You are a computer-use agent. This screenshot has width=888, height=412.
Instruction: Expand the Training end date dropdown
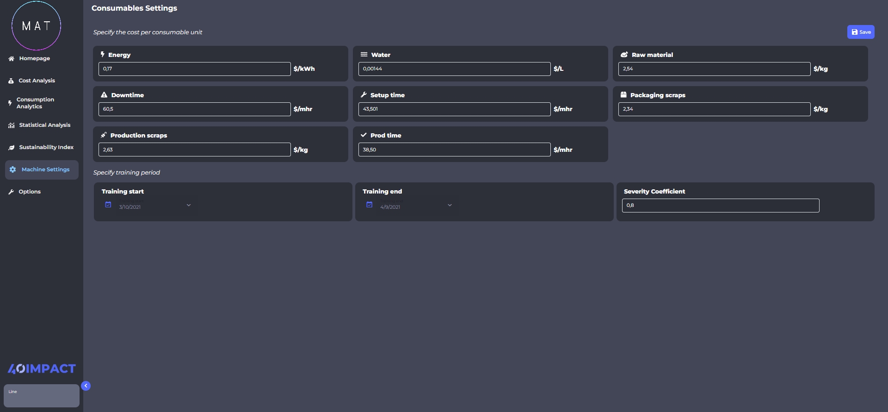(x=450, y=205)
